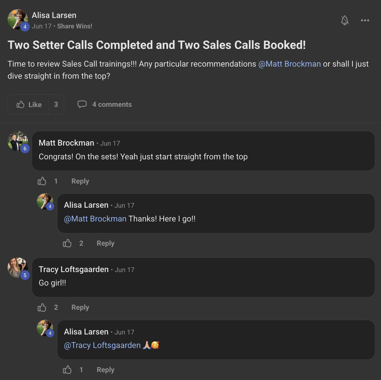
Task: Open the three-dot post options menu
Action: tap(365, 20)
